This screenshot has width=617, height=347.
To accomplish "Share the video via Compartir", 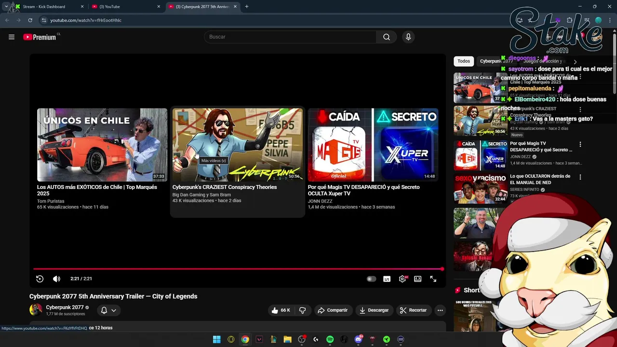I will (333, 310).
